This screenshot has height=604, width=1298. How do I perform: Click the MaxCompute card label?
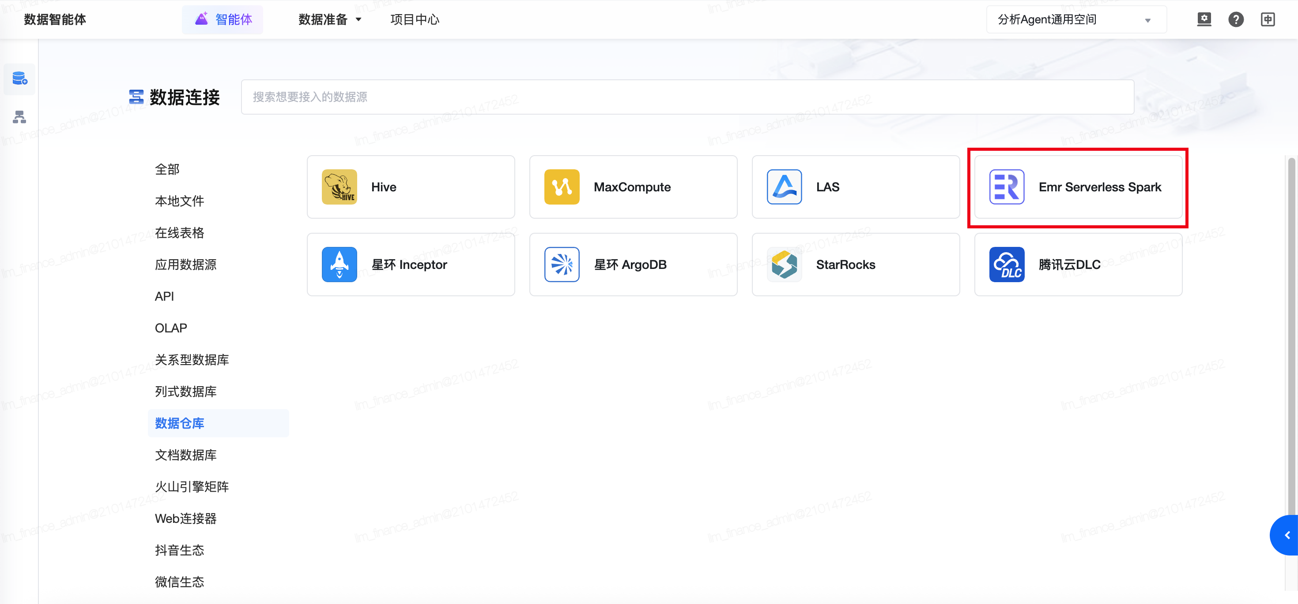tap(632, 187)
